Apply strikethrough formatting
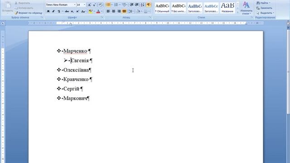290x163 pixels. coord(67,11)
